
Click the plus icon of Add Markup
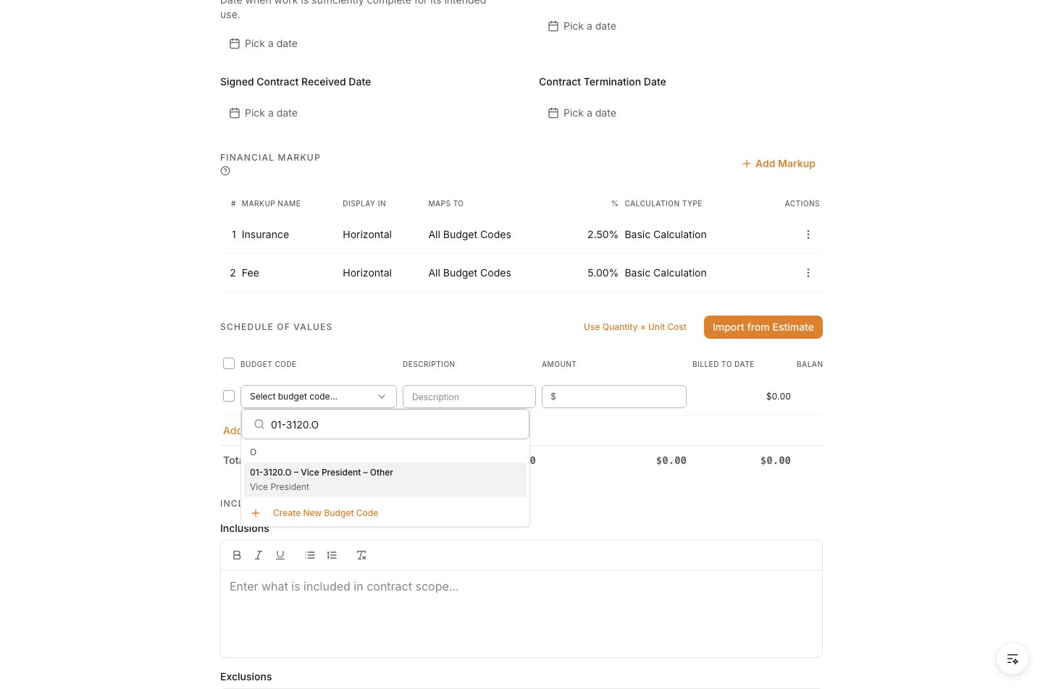point(746,164)
